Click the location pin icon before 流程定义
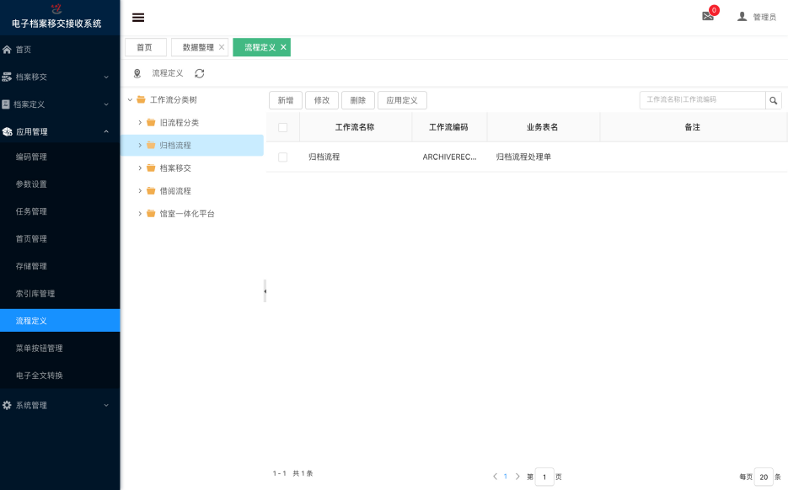 coord(137,72)
